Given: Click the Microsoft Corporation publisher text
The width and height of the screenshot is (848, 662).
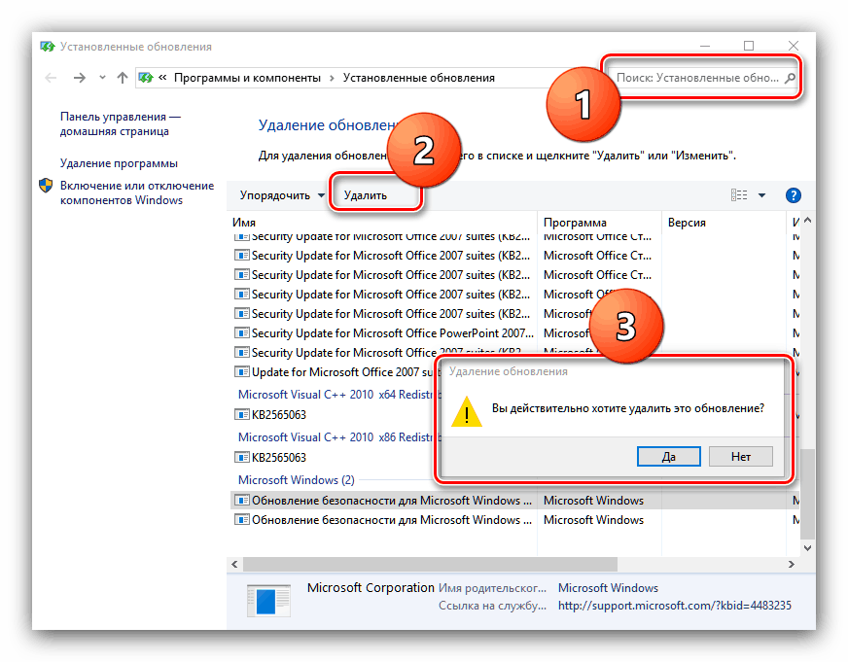Looking at the screenshot, I should (x=371, y=588).
